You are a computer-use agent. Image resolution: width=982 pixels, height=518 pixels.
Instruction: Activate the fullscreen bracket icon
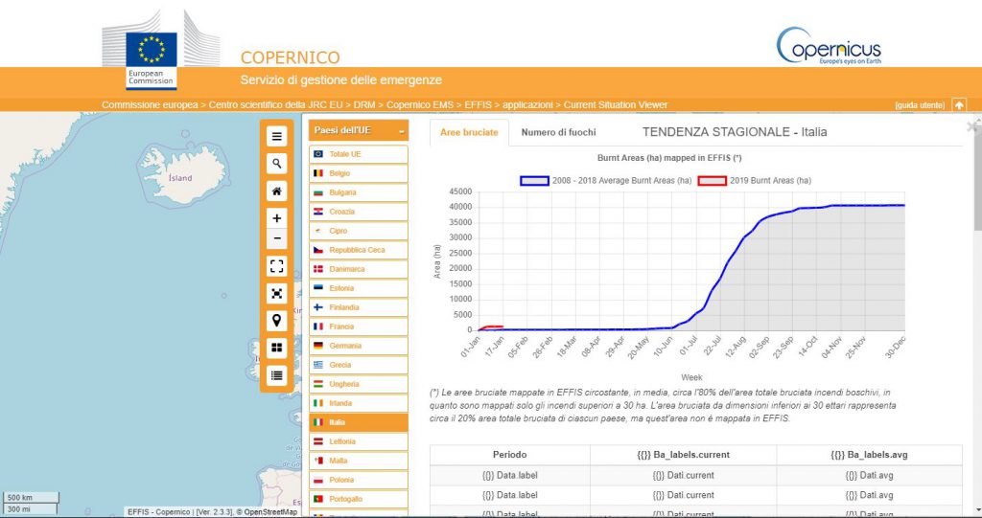pos(276,266)
